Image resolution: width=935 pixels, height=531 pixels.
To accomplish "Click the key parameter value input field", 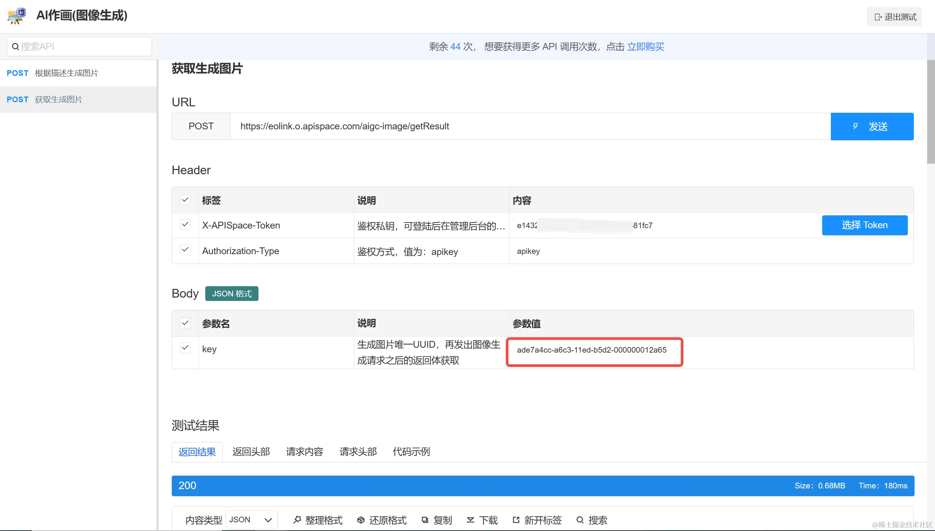I will [594, 350].
